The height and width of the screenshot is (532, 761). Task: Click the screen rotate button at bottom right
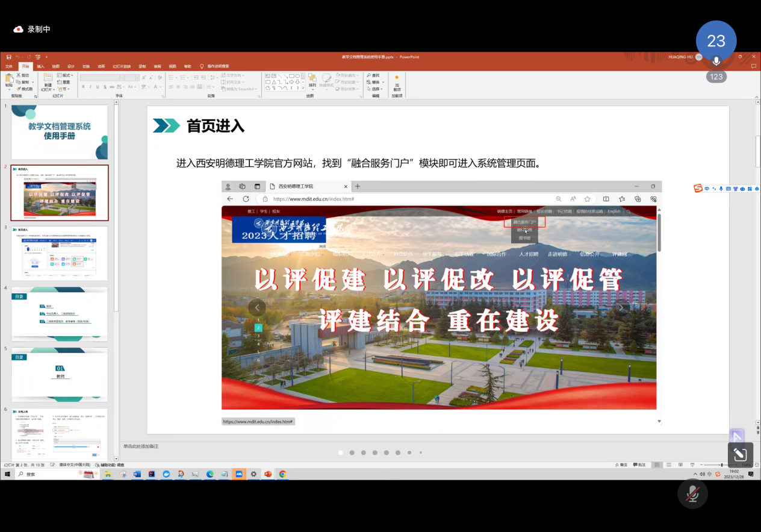pyautogui.click(x=740, y=455)
